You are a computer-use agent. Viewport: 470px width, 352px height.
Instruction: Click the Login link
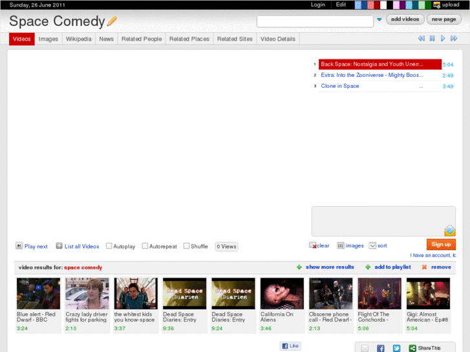click(x=317, y=5)
